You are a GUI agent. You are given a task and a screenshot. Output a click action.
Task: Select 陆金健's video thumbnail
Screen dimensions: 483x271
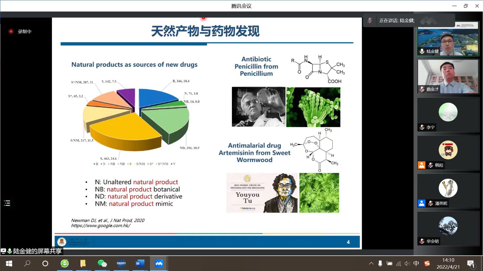[x=448, y=39]
